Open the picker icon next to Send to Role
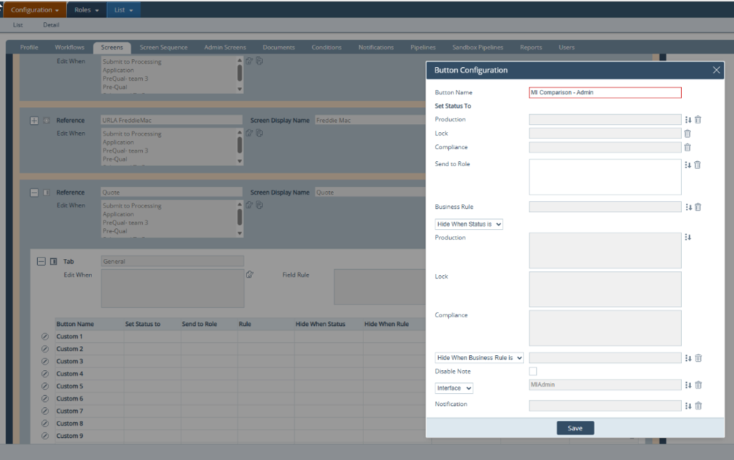 point(688,165)
